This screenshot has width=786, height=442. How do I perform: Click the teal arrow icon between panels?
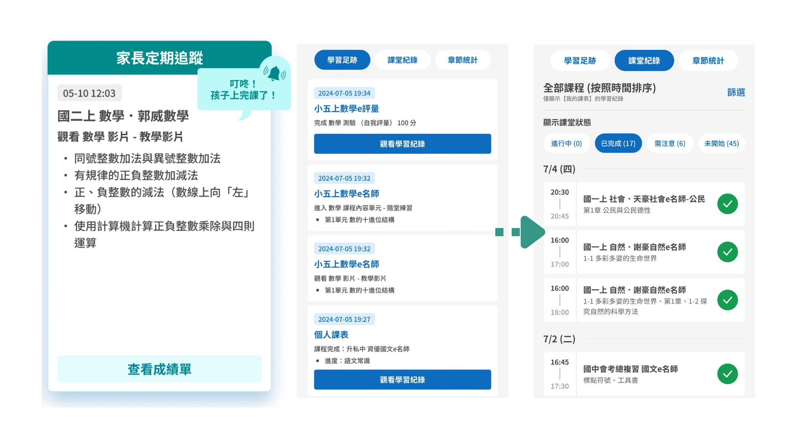pos(532,232)
